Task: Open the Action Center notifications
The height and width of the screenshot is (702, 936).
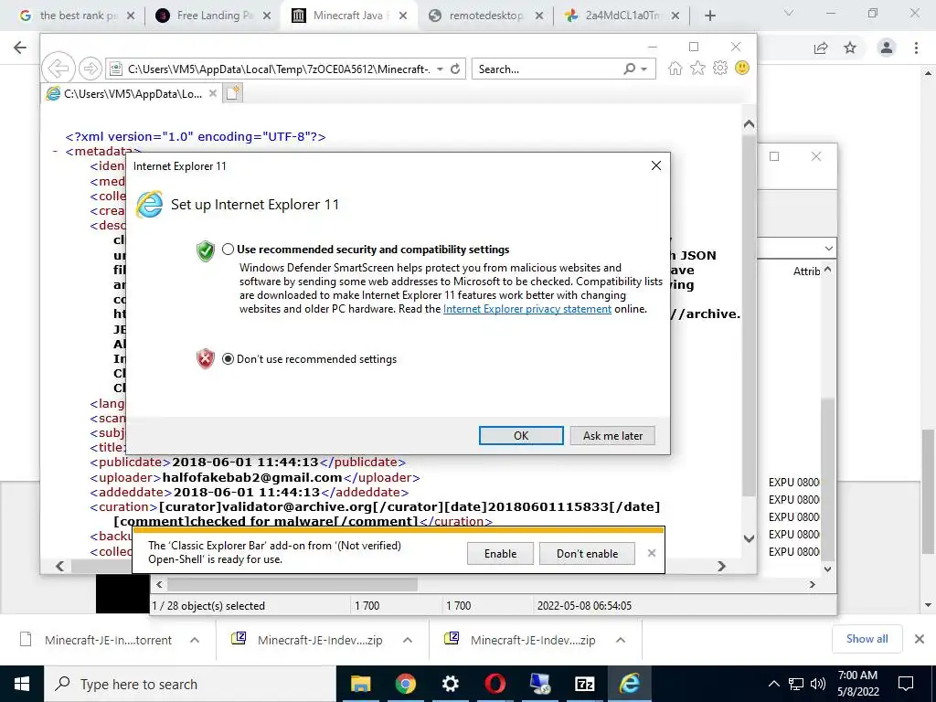Action: [x=906, y=684]
